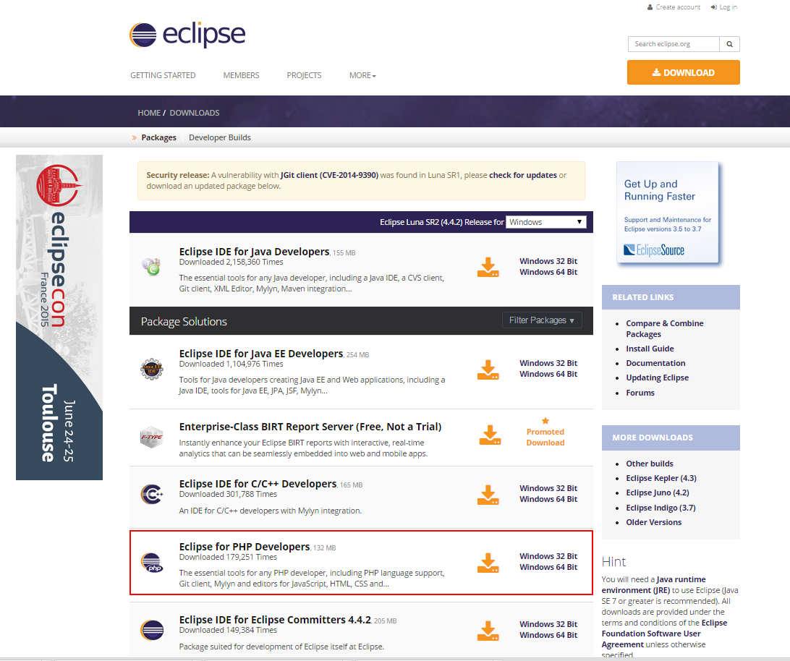Download Java Developers Windows 64 Bit
This screenshot has height=661, width=790.
tap(548, 272)
